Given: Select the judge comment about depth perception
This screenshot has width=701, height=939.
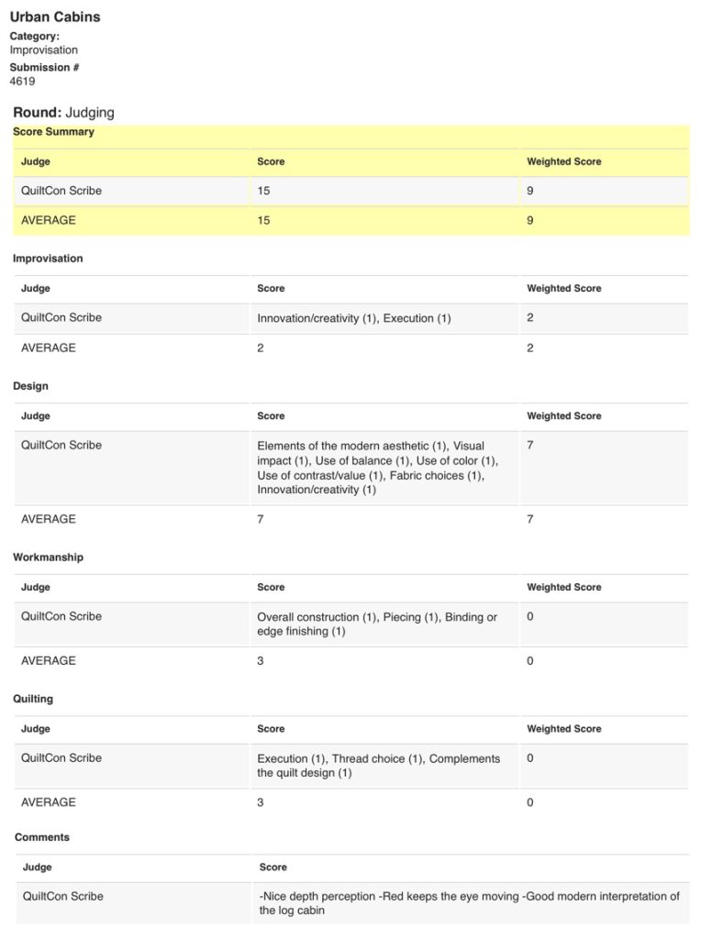Looking at the screenshot, I should click(469, 903).
